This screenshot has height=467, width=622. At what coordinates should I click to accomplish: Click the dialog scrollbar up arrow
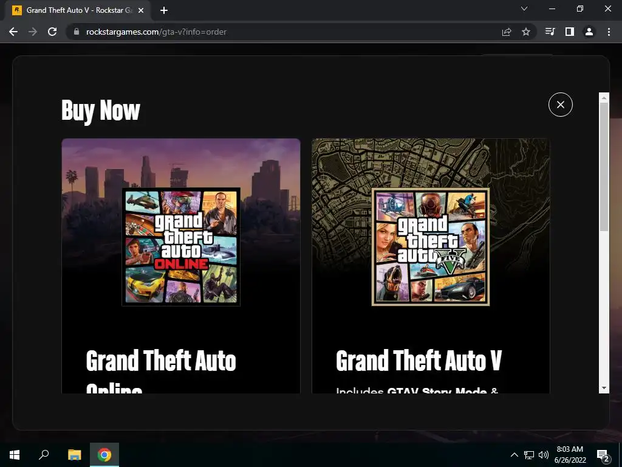(604, 98)
